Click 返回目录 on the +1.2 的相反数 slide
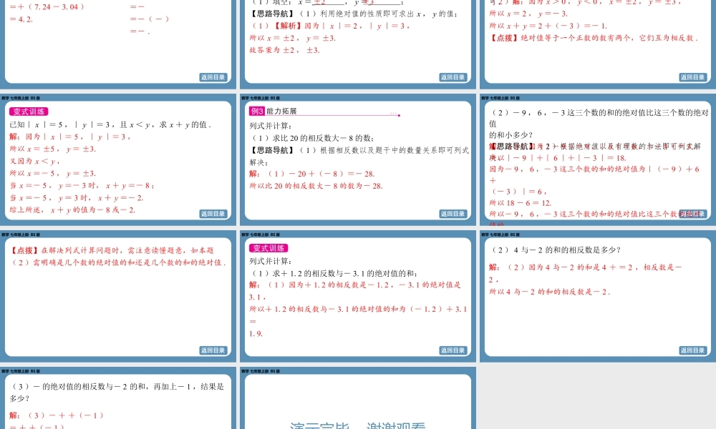The image size is (716, 429). click(x=453, y=350)
